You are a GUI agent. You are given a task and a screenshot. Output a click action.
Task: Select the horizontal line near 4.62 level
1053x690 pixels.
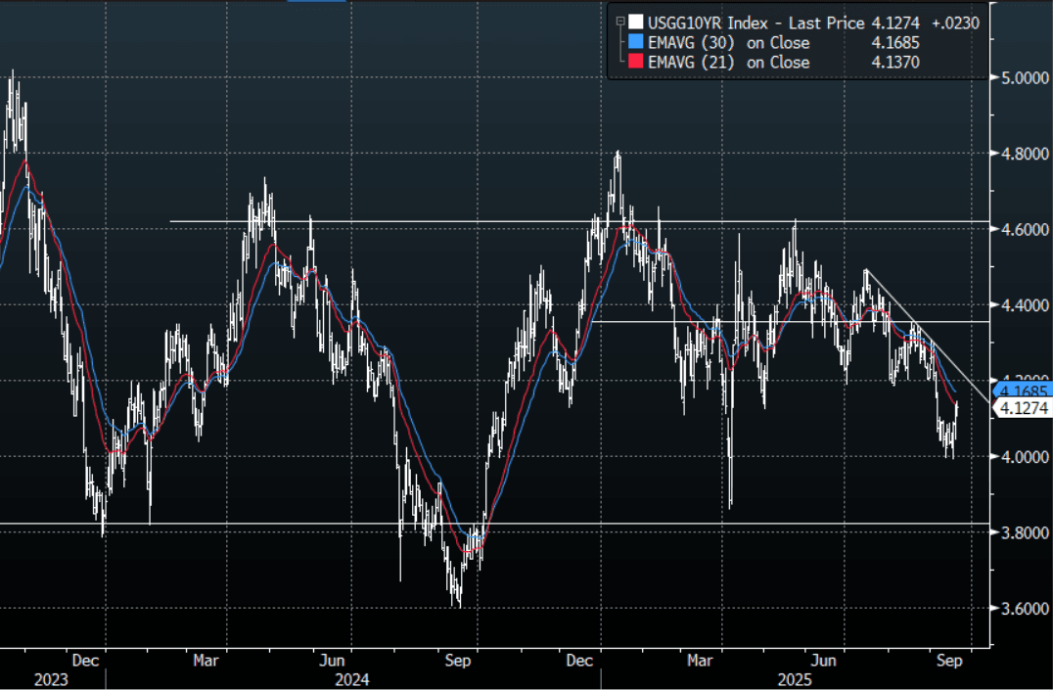[391, 221]
